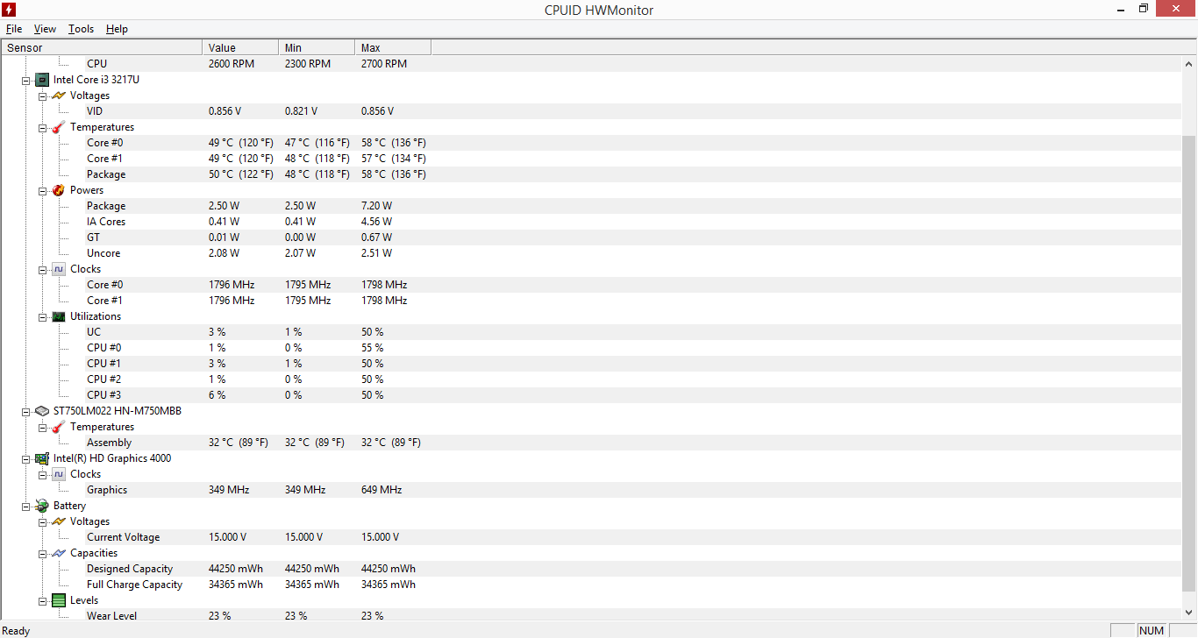Restore down the HWMonitor window
The image size is (1198, 638).
point(1144,9)
